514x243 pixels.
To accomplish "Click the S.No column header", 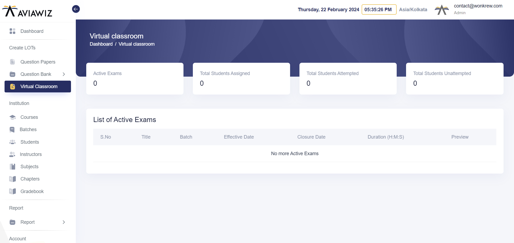I will click(106, 137).
